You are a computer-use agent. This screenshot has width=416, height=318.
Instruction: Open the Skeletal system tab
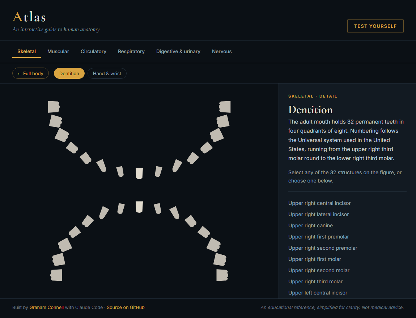26,51
